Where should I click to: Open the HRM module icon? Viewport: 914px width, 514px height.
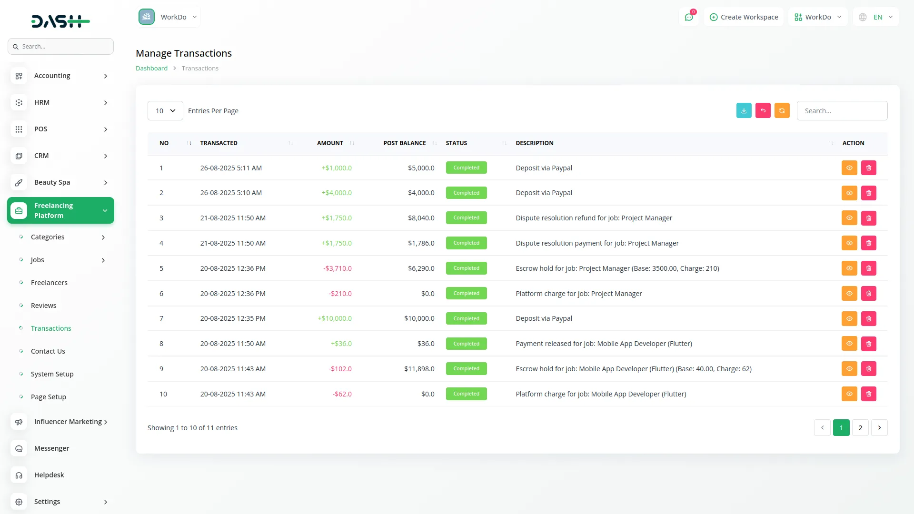[19, 102]
